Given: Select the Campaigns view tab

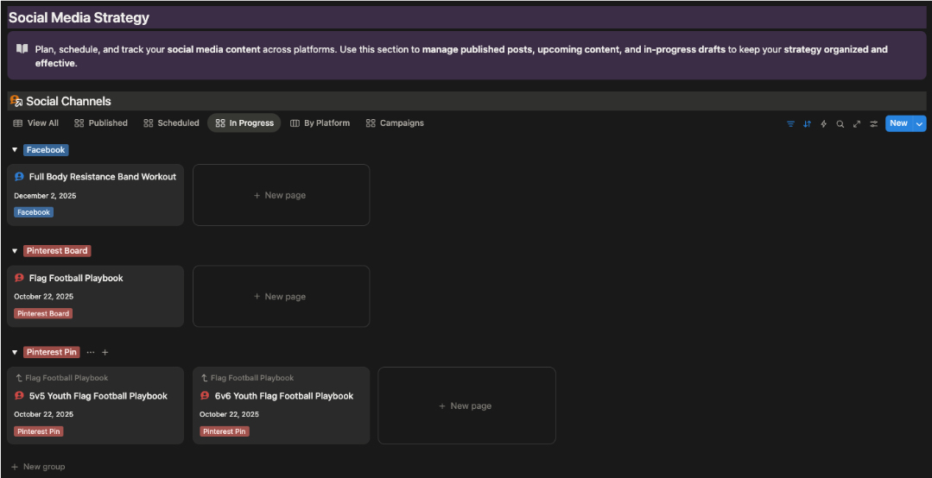Looking at the screenshot, I should pos(395,123).
